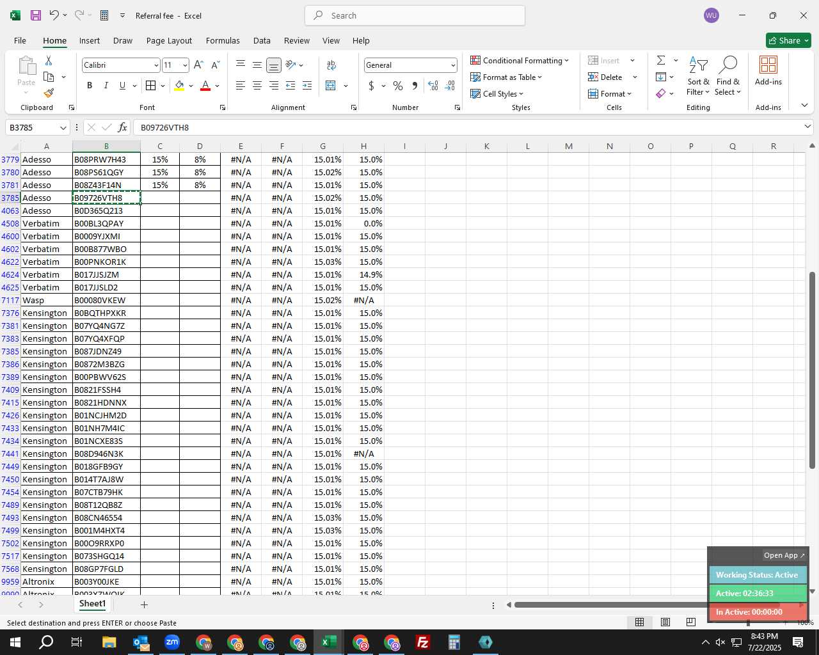Switch to the Data tab
This screenshot has width=819, height=655.
click(x=262, y=40)
